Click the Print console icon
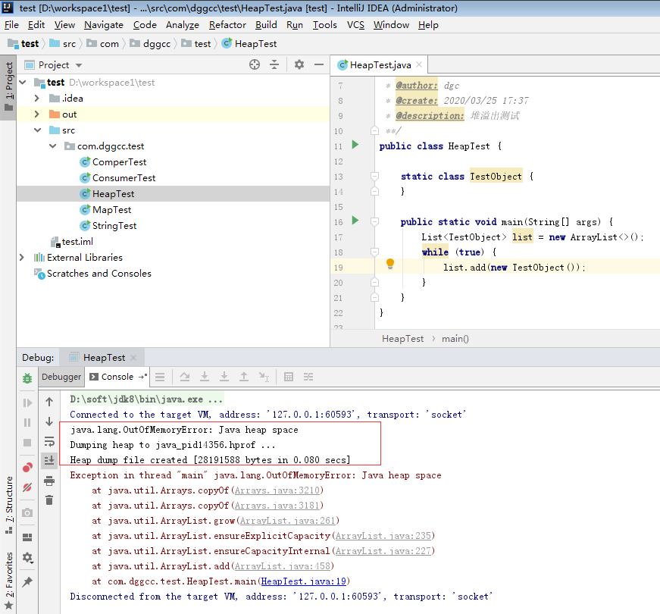 pyautogui.click(x=49, y=481)
